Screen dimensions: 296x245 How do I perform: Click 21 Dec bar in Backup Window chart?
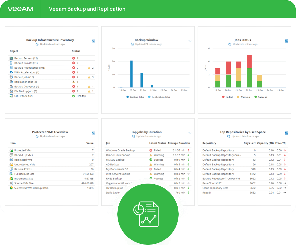142,80
